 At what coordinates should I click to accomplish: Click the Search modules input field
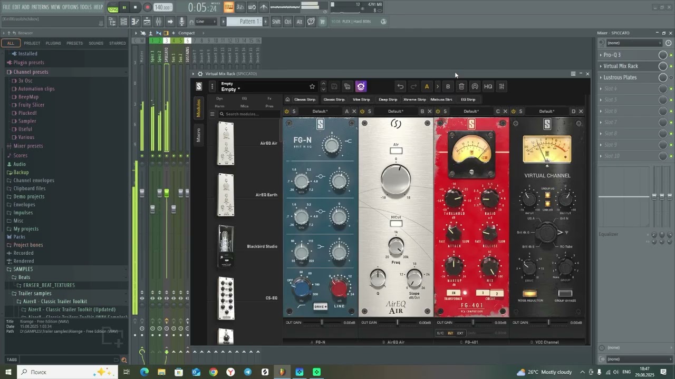249,114
